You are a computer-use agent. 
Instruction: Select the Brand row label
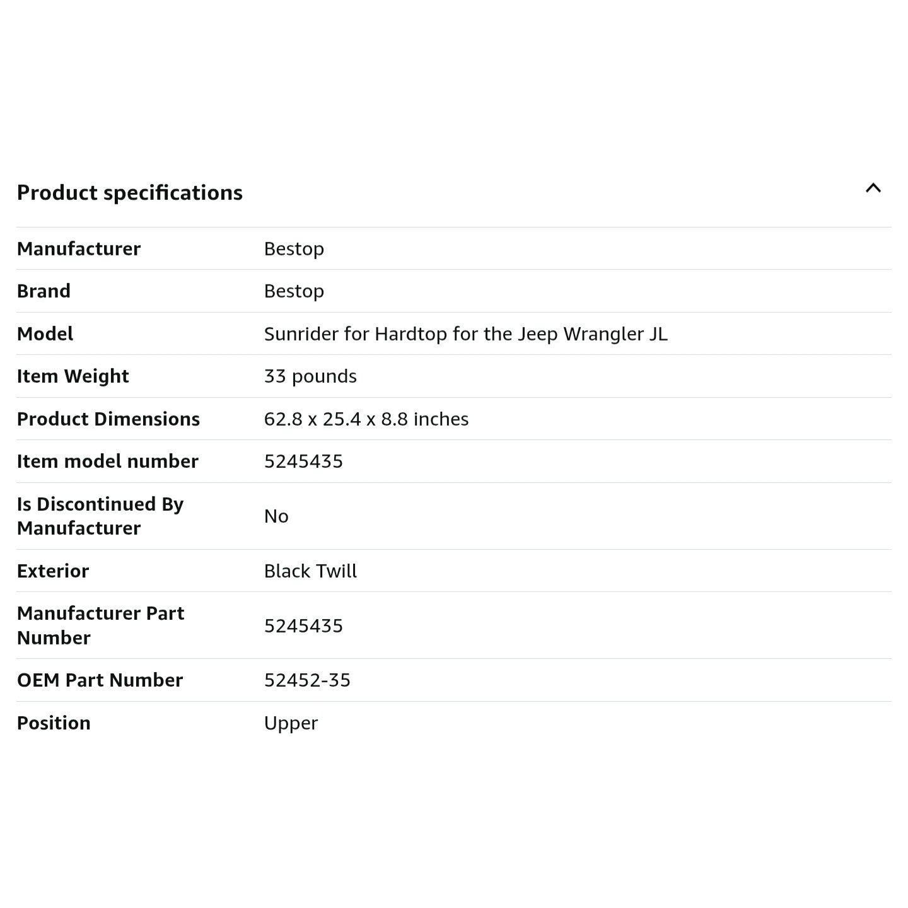(44, 291)
